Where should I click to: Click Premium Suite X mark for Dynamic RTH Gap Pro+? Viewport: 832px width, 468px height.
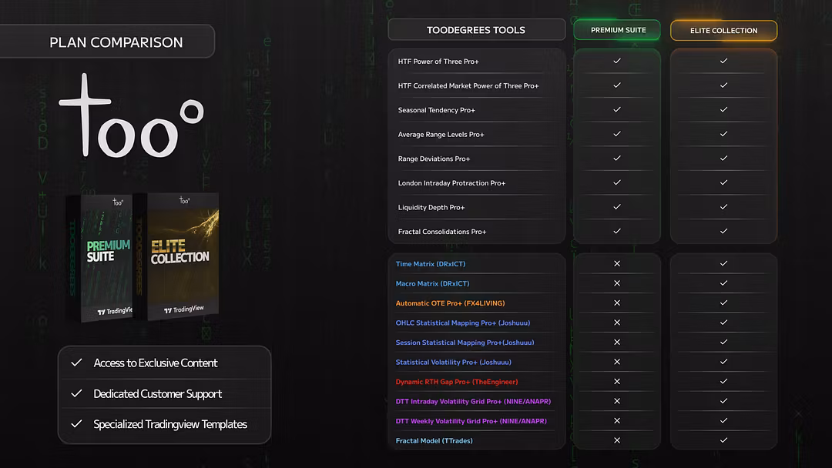point(617,381)
